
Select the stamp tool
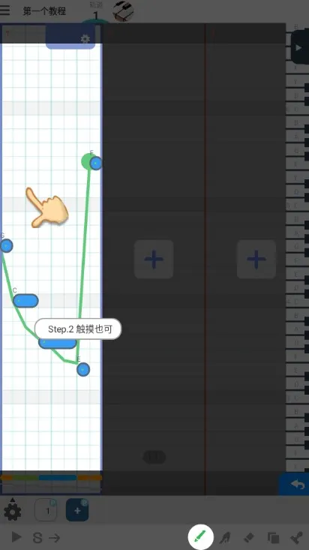[297, 537]
